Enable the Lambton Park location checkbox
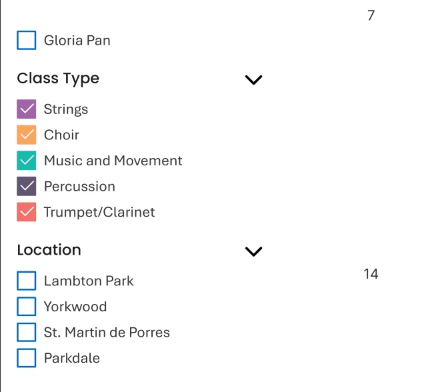This screenshot has width=426, height=392. coord(27,281)
